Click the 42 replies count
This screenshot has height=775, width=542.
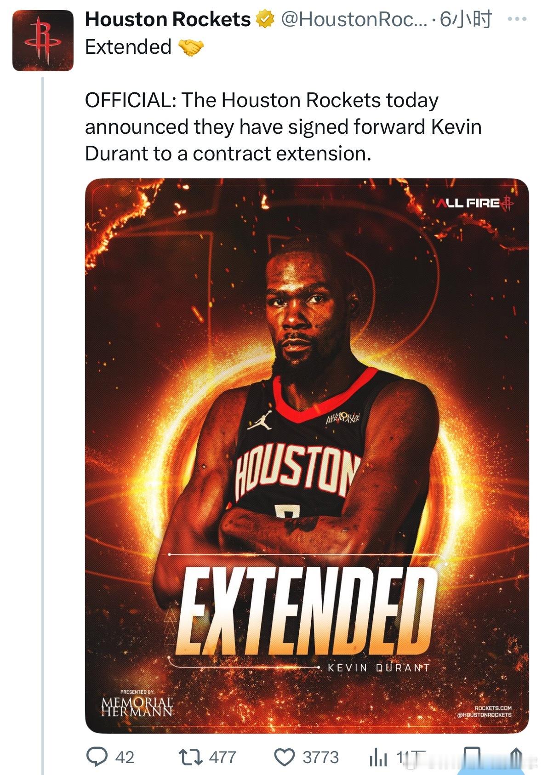(x=125, y=757)
